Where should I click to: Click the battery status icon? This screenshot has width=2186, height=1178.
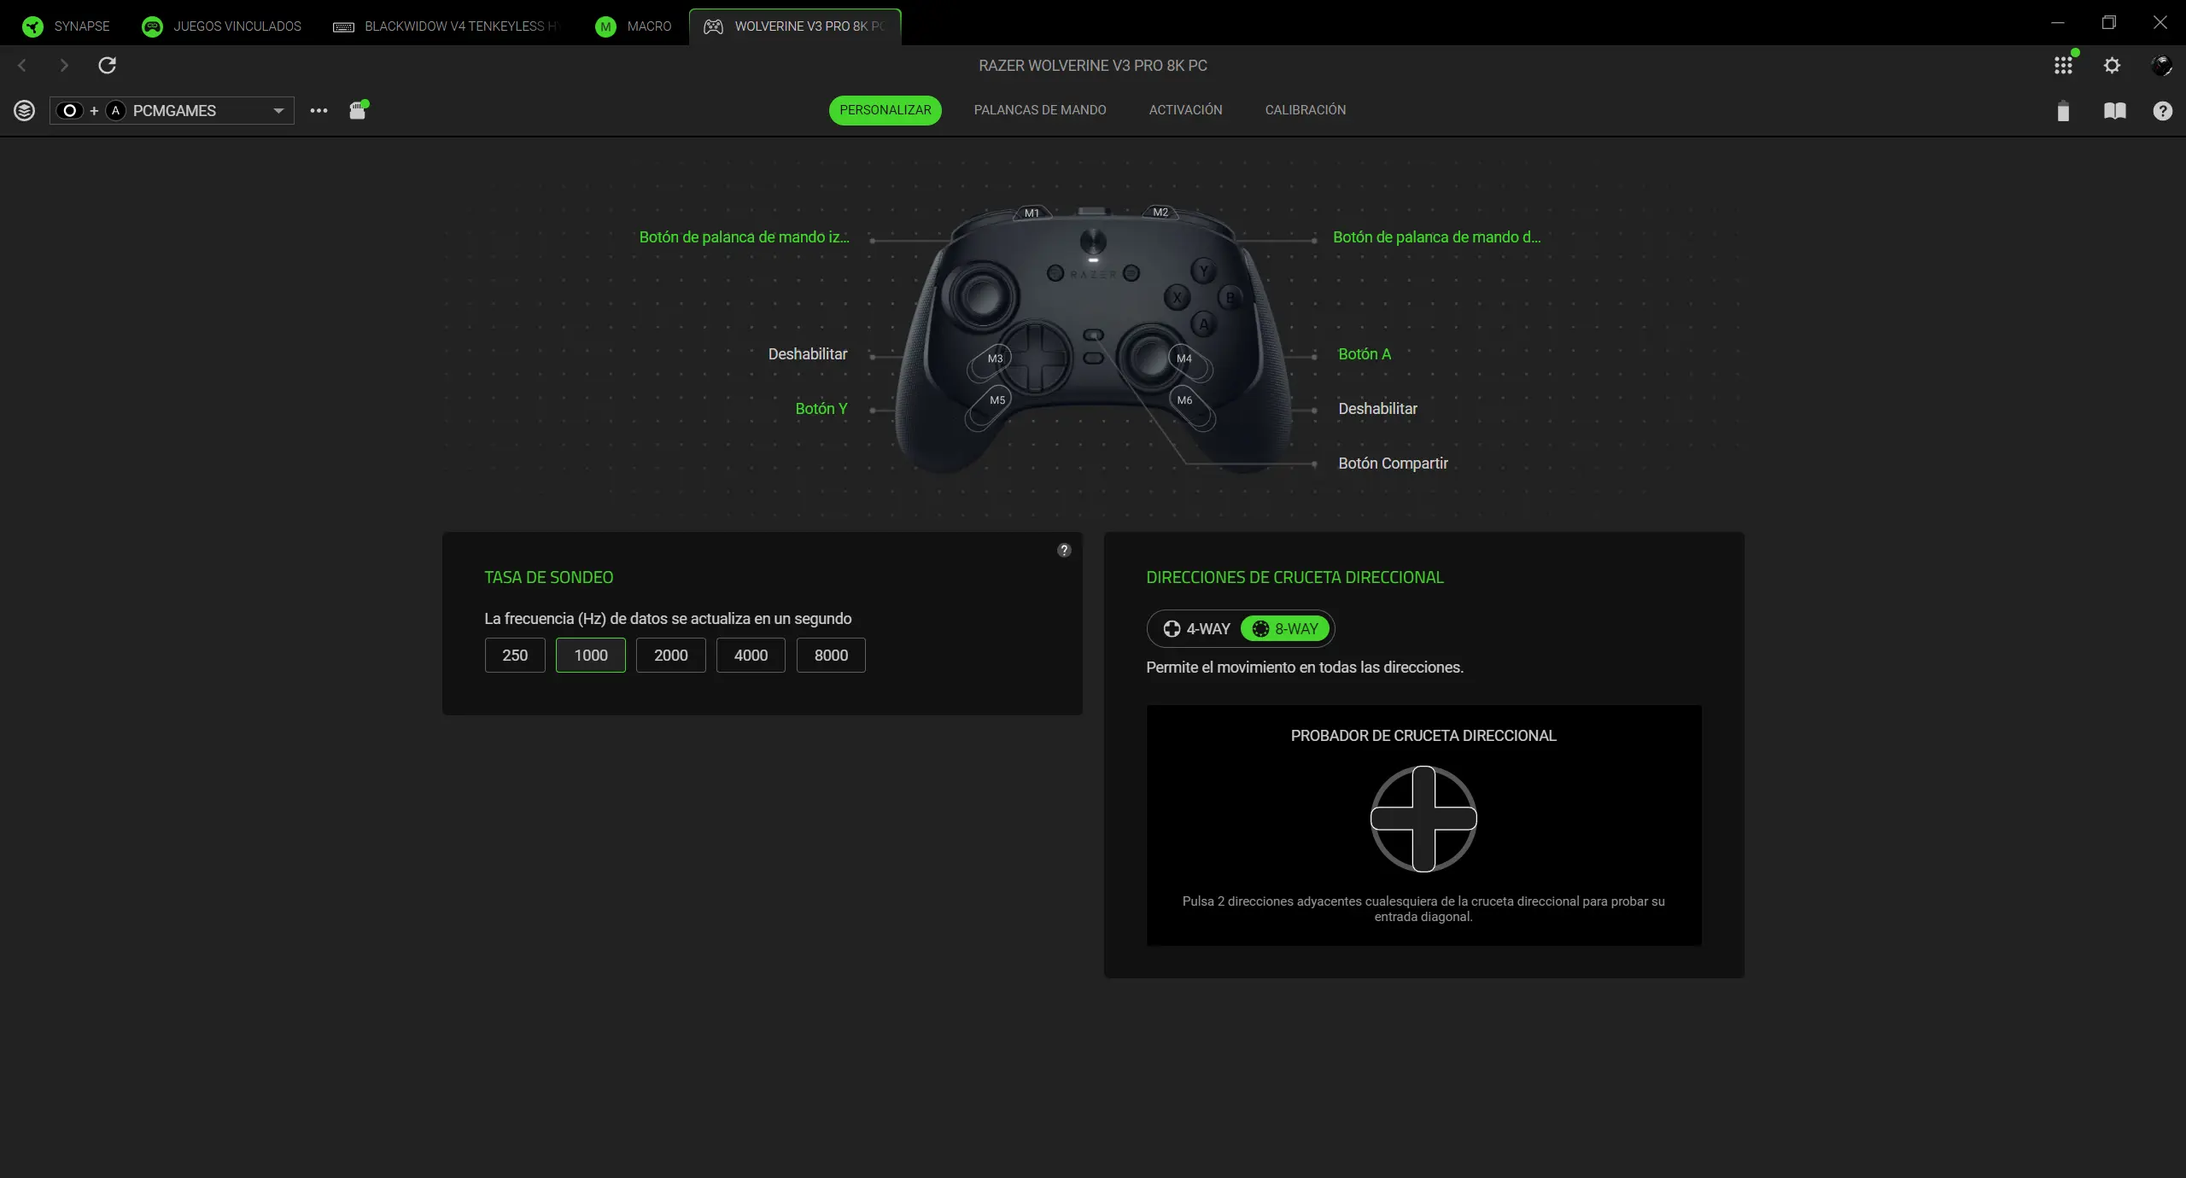point(2063,111)
